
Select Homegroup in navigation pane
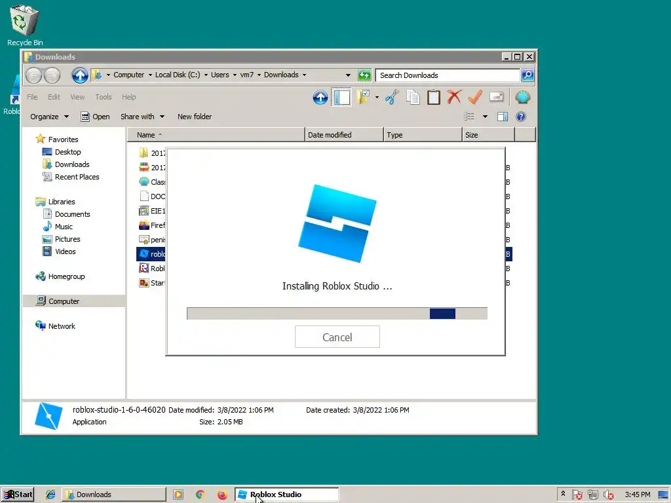point(66,276)
